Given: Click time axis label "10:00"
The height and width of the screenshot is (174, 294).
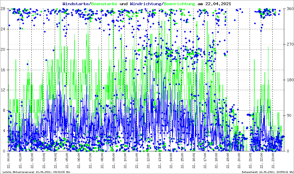Looking at the screenshot, I should tap(125, 157).
